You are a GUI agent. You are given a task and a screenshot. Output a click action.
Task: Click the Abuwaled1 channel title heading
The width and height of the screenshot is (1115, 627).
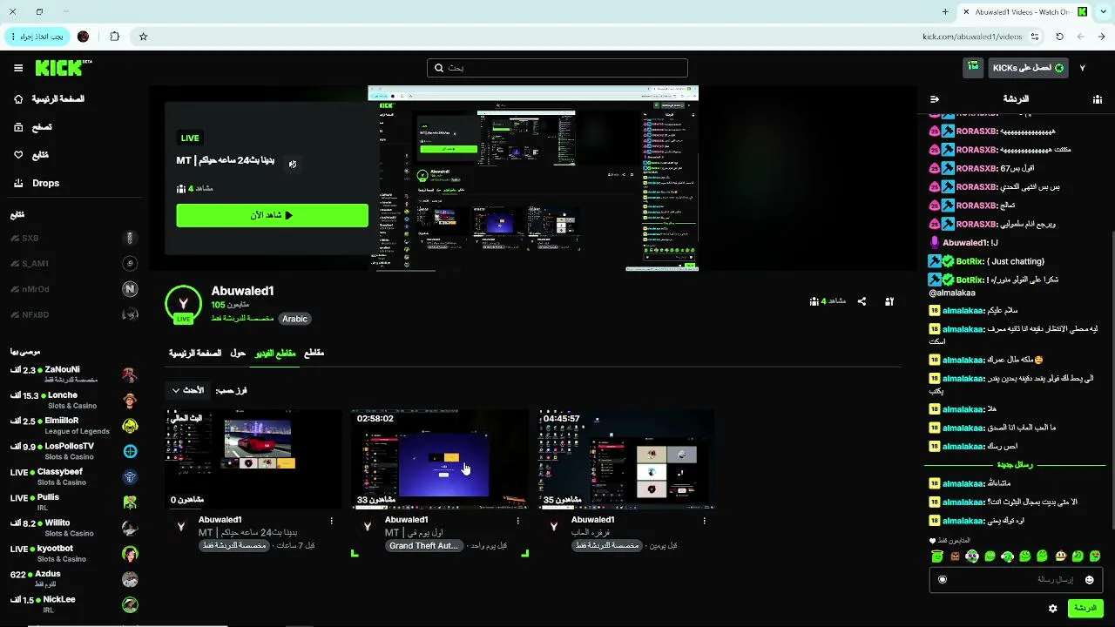243,291
